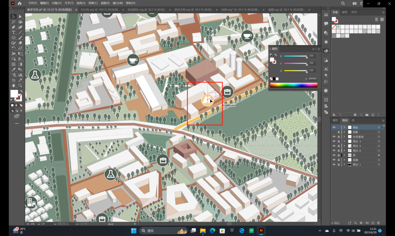
Task: Select the Direct Selection tool
Action: [20, 16]
